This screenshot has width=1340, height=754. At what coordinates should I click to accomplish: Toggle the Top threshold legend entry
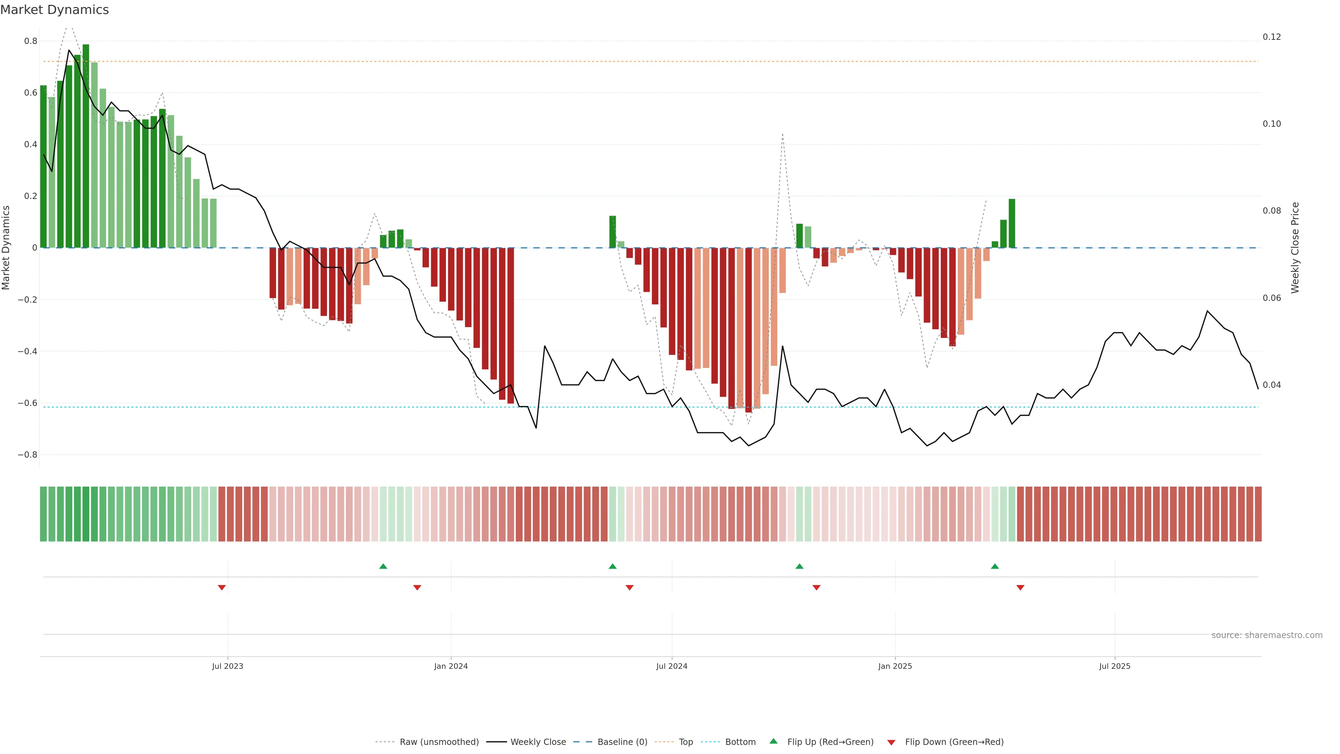(x=686, y=742)
